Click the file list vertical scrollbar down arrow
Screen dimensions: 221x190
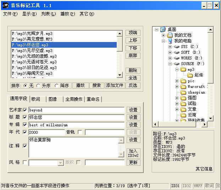click(x=120, y=75)
